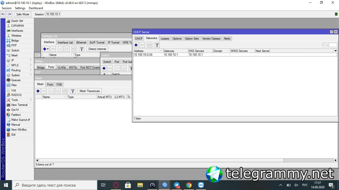The height and width of the screenshot is (190, 339).
Task: Open Wireless in the sidebar
Action: click(16, 36)
